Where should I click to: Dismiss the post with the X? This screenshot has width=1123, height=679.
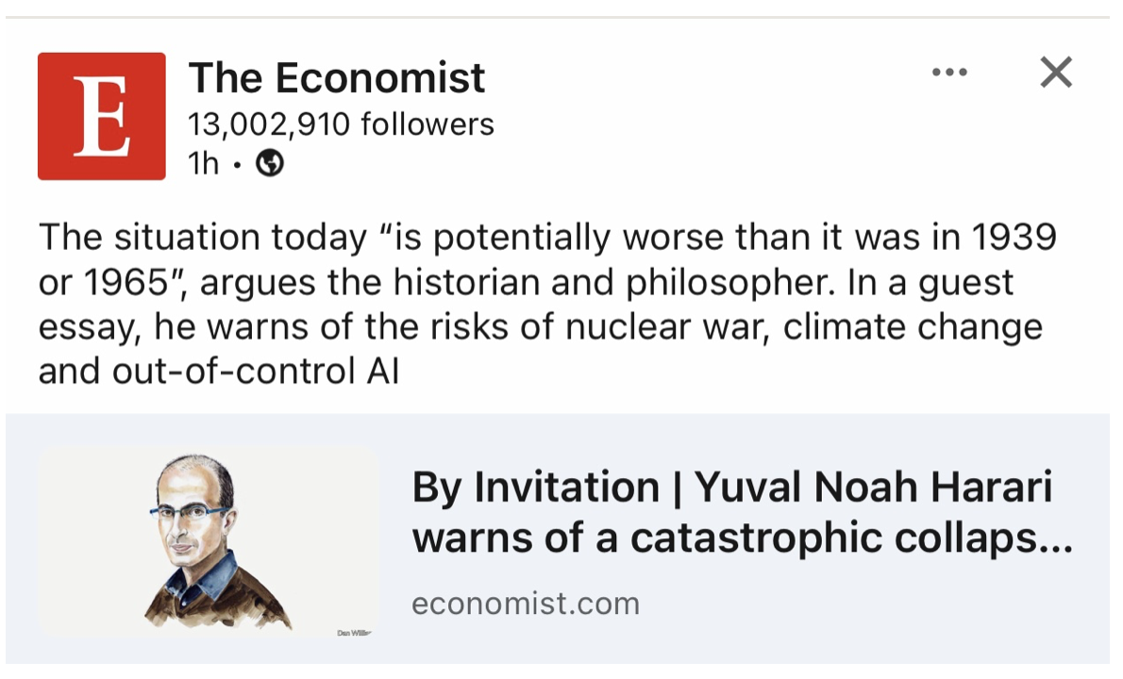point(1056,73)
